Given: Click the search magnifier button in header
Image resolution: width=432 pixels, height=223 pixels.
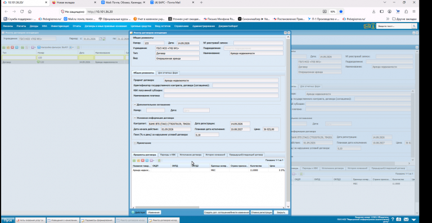Looking at the screenshot, I should pyautogui.click(x=413, y=26).
